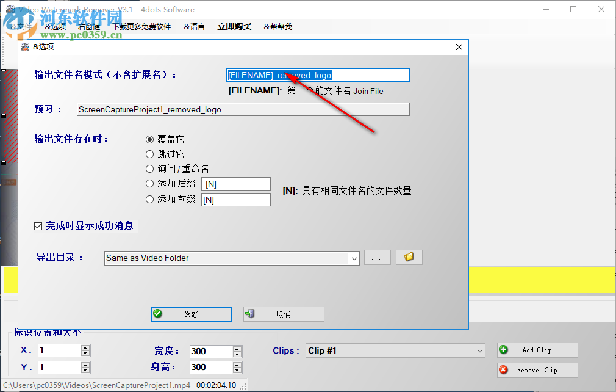The height and width of the screenshot is (392, 616).
Task: Click the red X icon on Remove Clip
Action: [504, 370]
